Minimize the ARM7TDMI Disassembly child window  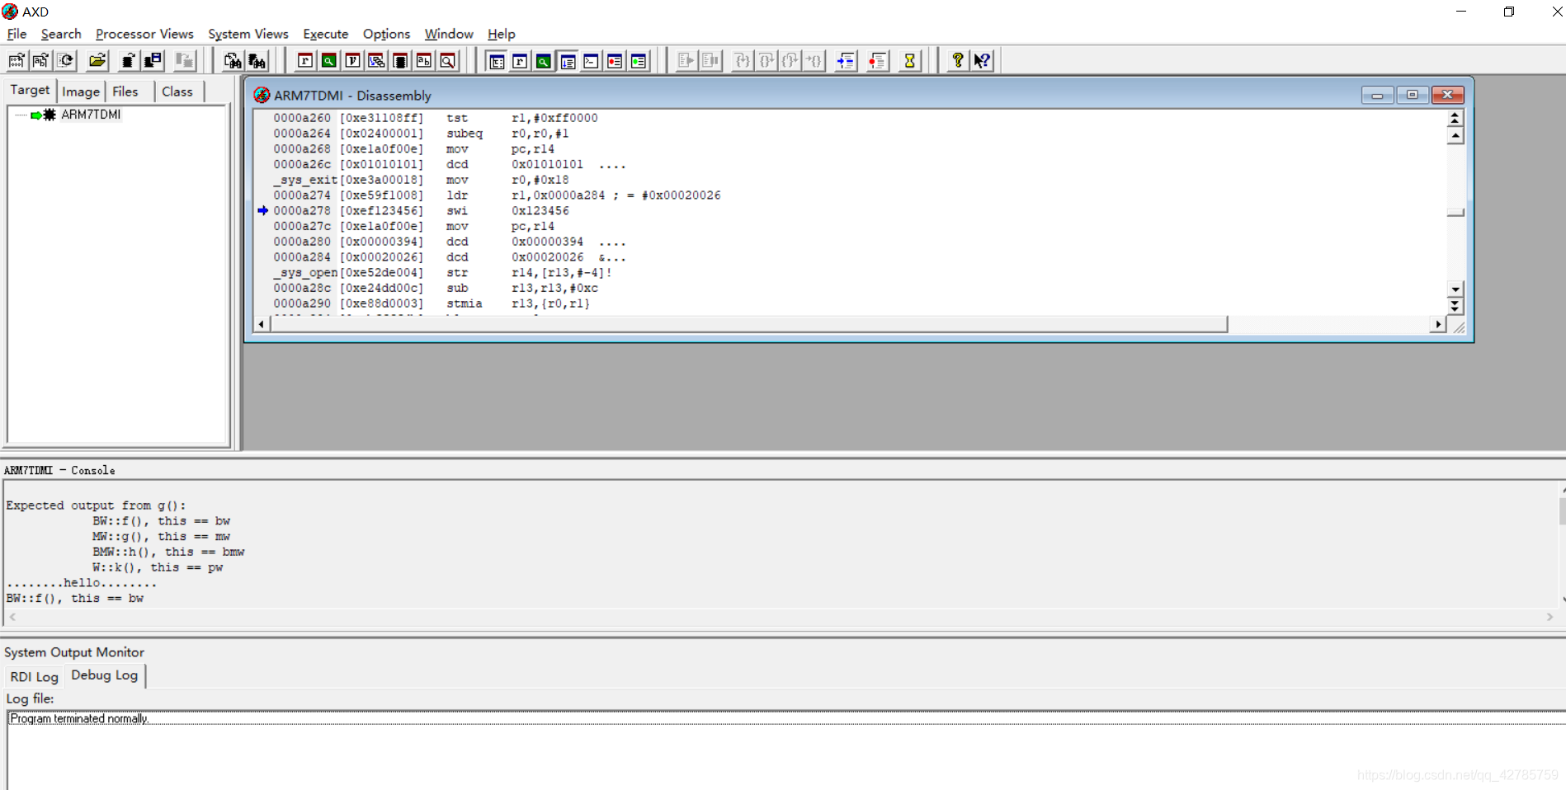point(1377,95)
